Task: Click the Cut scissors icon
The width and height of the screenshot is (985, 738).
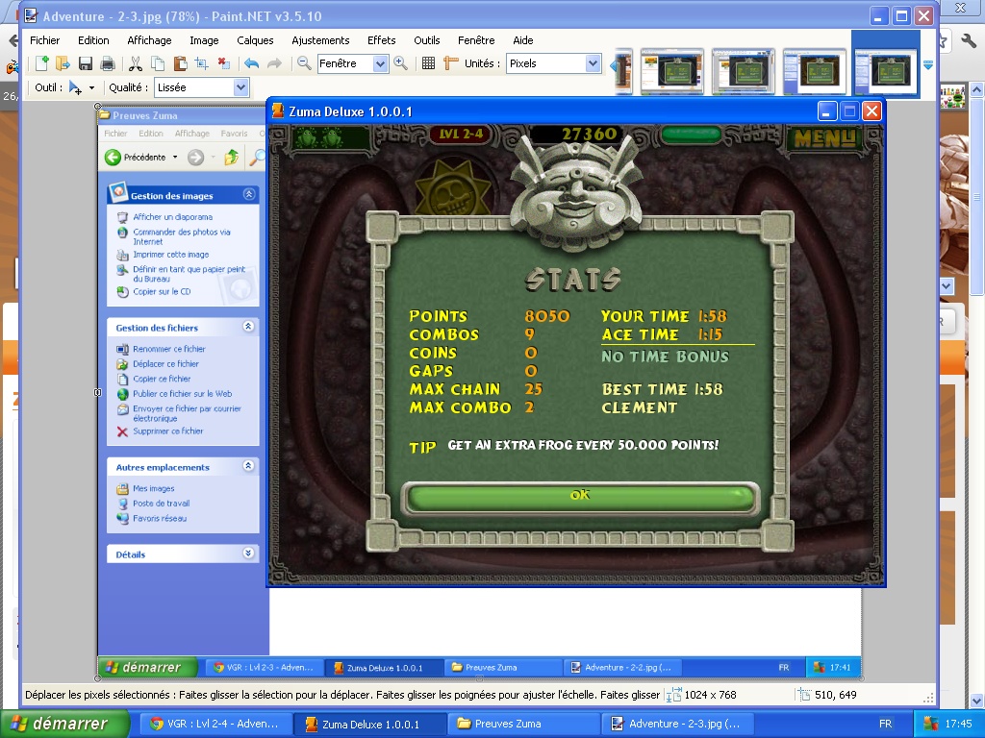Action: (x=136, y=63)
